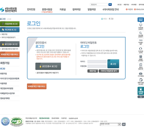The width and height of the screenshot is (144, 130).
Task: Click the 비밀번호 input field
Action: 97,66
